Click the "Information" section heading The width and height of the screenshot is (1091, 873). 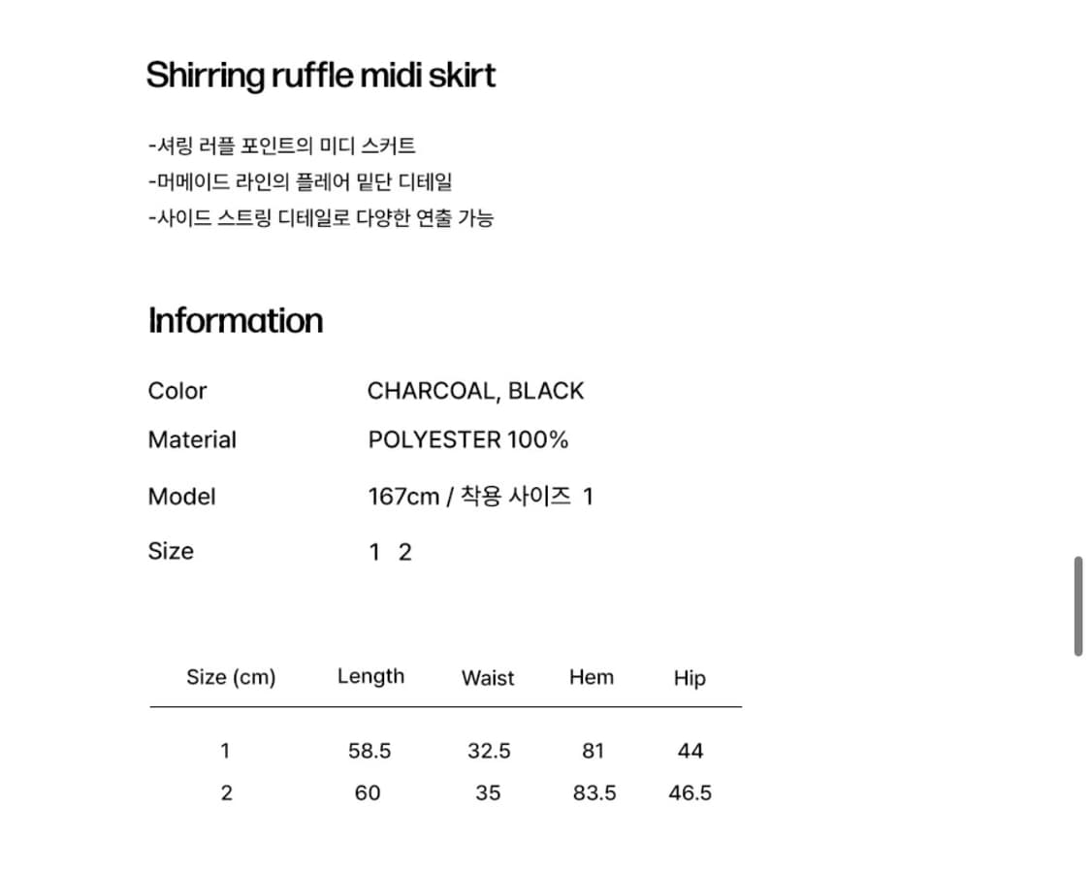[x=235, y=320]
